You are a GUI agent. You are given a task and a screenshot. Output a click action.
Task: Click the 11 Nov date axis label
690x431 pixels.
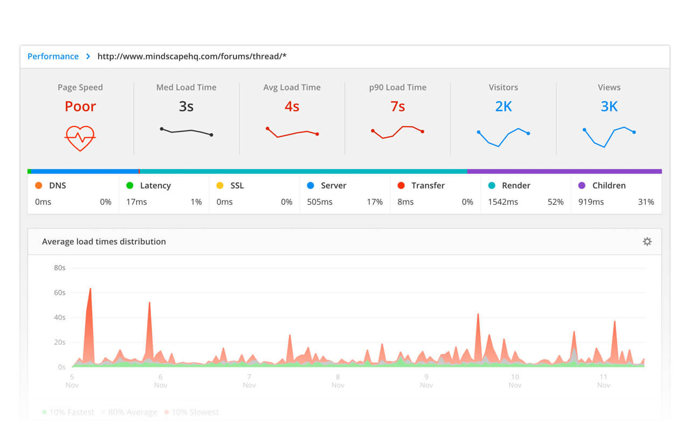(x=604, y=381)
